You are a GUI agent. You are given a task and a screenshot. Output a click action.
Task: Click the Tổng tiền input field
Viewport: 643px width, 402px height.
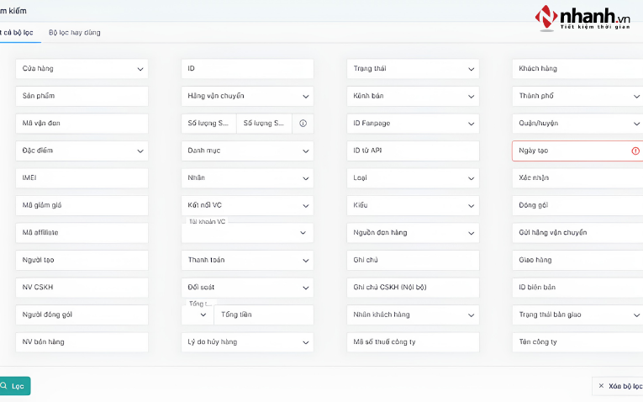click(264, 315)
